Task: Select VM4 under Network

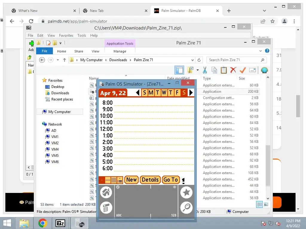Action: 55,149
